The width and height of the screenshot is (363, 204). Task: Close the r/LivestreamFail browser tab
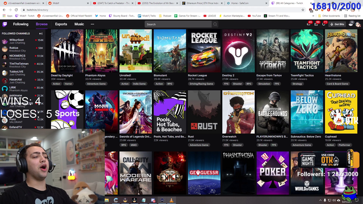pyautogui.click(x=43, y=3)
